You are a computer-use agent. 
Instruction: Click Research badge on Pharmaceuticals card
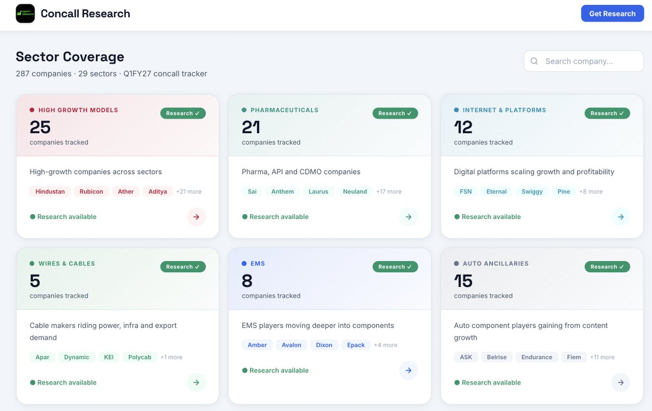pyautogui.click(x=395, y=113)
